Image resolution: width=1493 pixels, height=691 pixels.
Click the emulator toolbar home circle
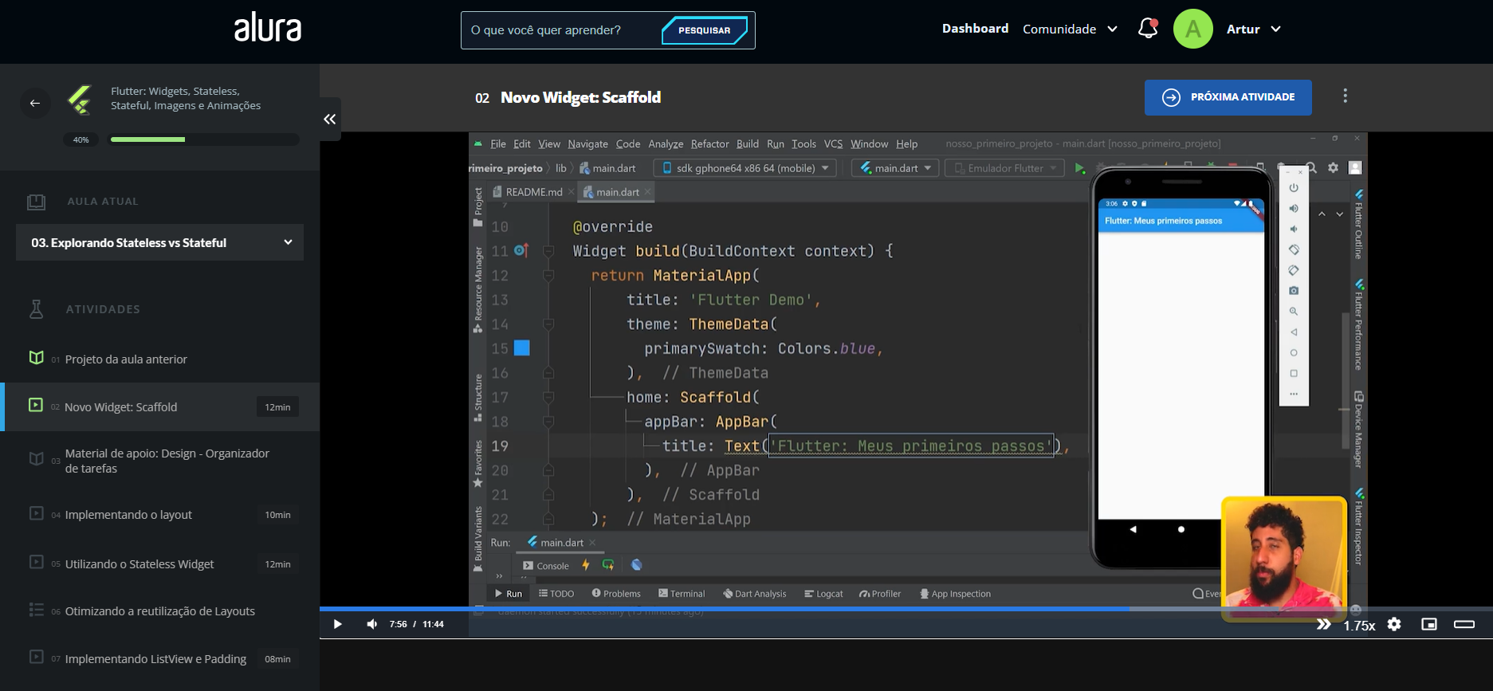point(1294,352)
